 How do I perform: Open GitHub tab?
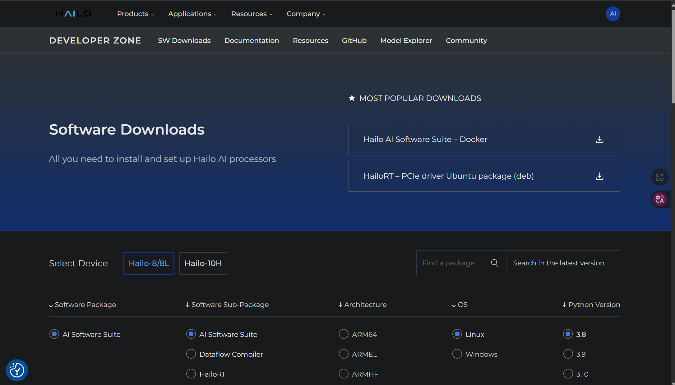pyautogui.click(x=354, y=41)
